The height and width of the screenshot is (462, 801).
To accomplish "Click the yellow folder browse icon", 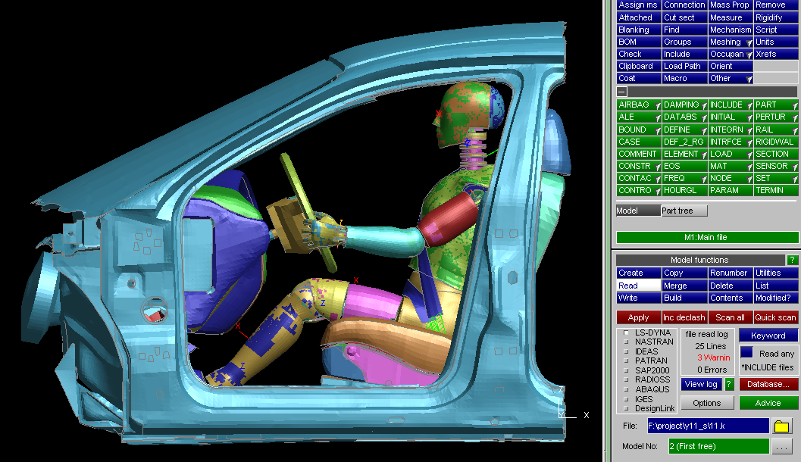I will [x=781, y=426].
